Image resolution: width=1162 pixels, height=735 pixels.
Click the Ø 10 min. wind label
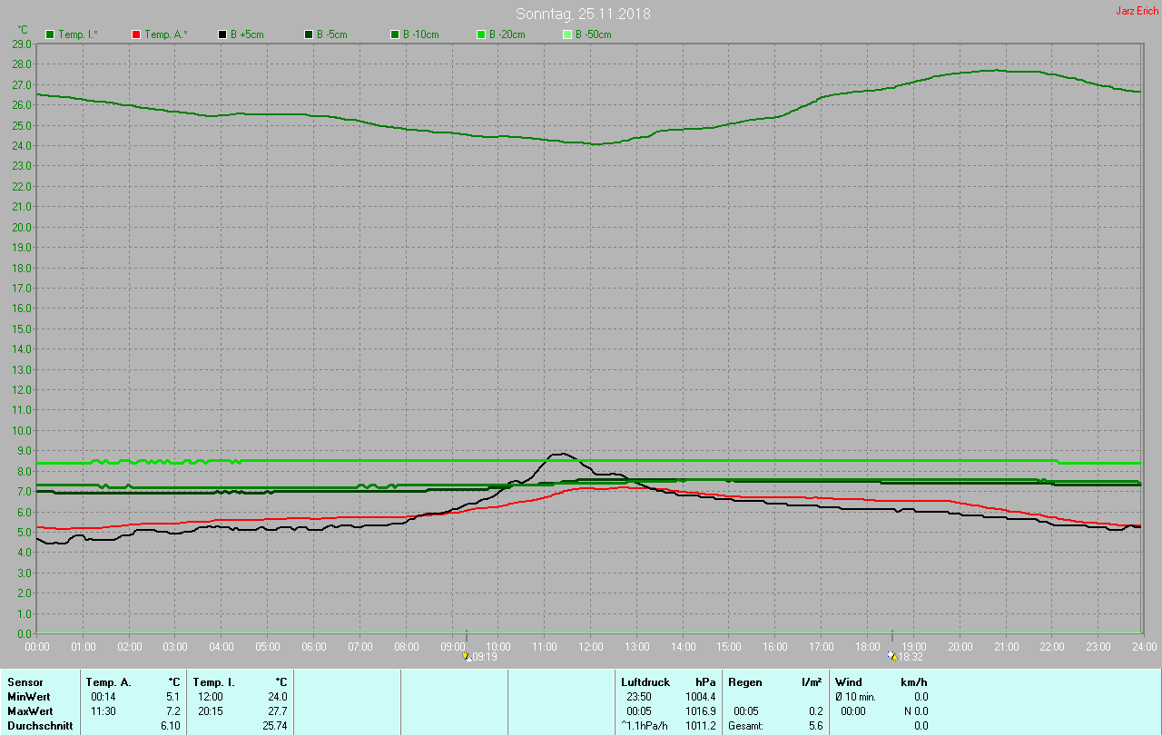click(x=855, y=697)
